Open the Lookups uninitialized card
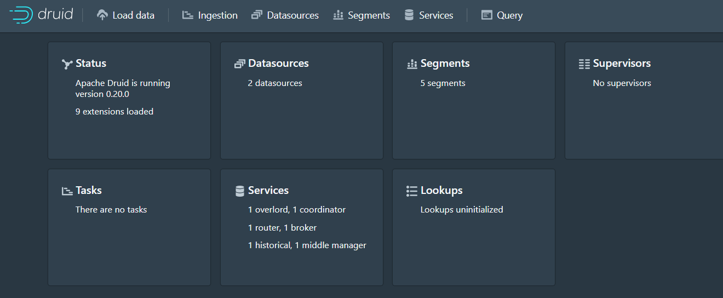 tap(474, 227)
